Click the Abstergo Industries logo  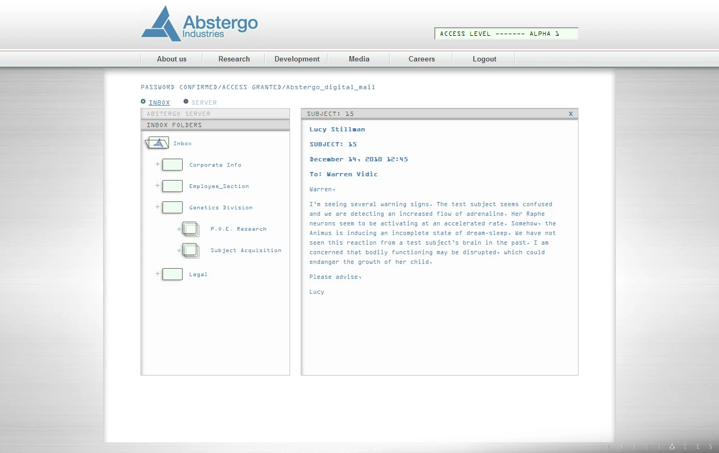(199, 24)
